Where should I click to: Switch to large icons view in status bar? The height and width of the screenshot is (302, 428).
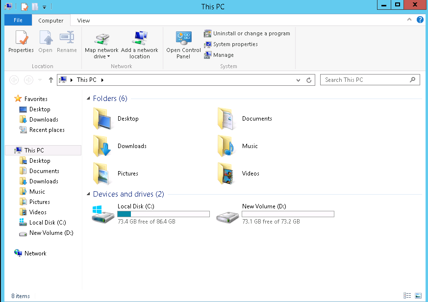pyautogui.click(x=418, y=296)
